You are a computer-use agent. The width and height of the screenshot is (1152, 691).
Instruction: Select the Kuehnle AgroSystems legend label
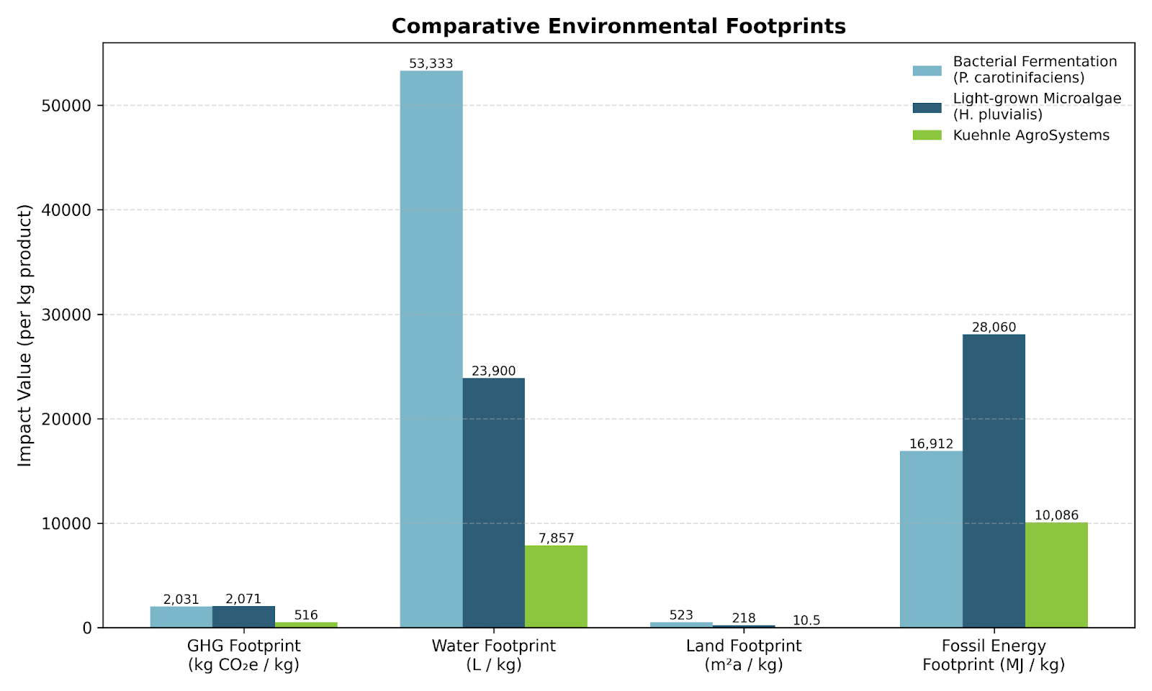[1031, 135]
